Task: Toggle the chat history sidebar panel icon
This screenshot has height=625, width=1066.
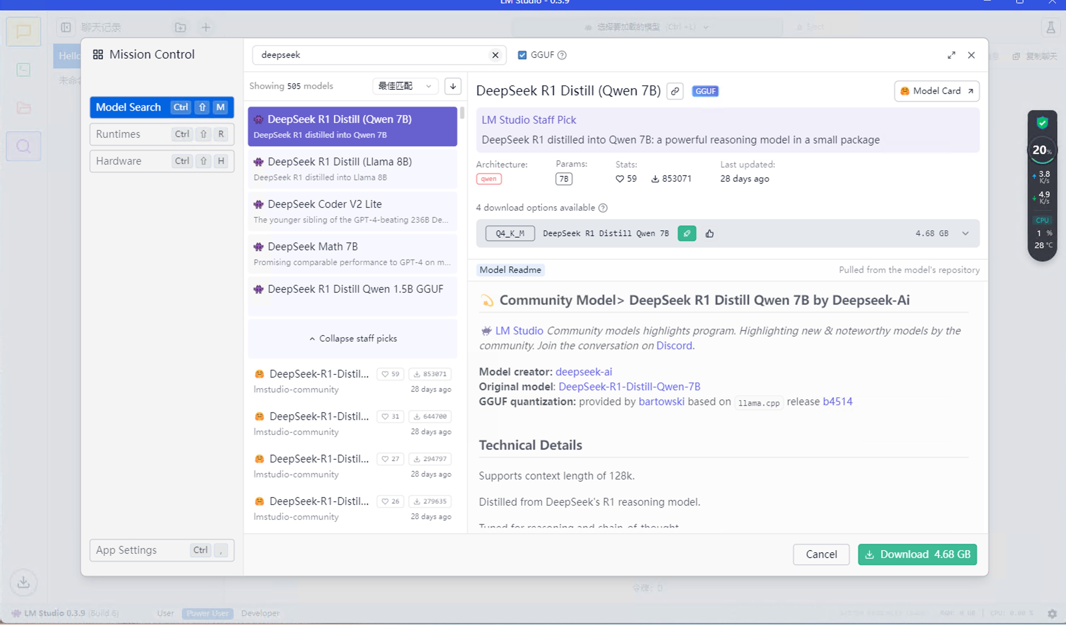Action: pos(65,28)
